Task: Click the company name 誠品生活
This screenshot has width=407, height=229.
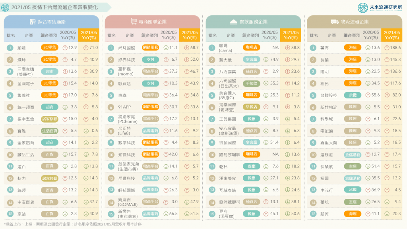Action: click(25, 155)
